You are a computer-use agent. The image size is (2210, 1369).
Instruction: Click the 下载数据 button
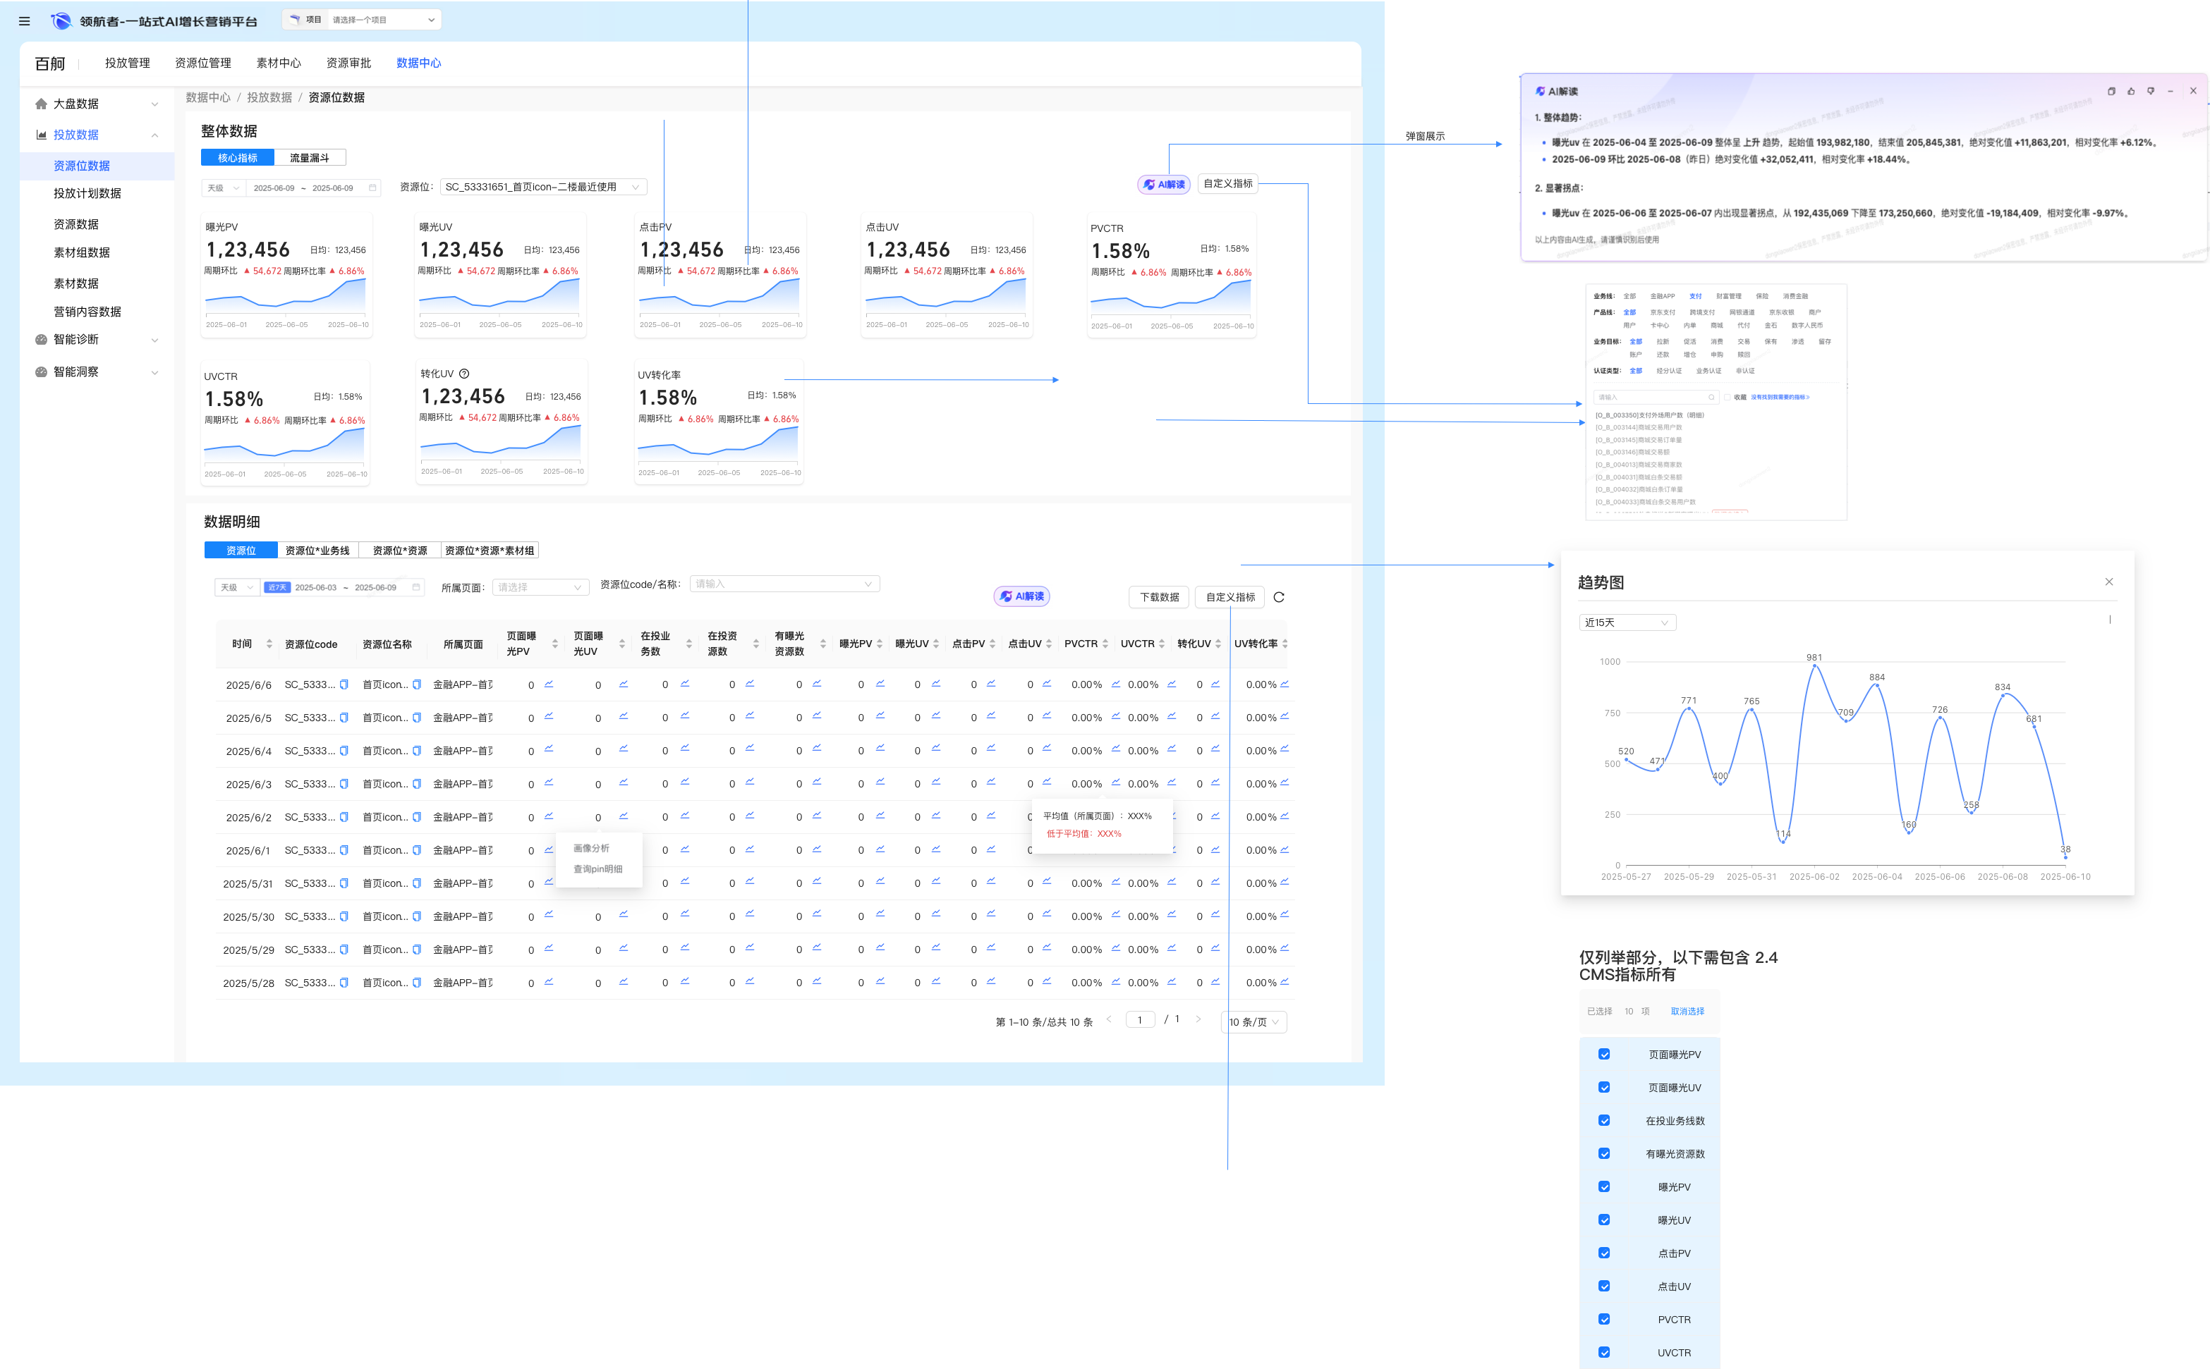click(x=1160, y=598)
